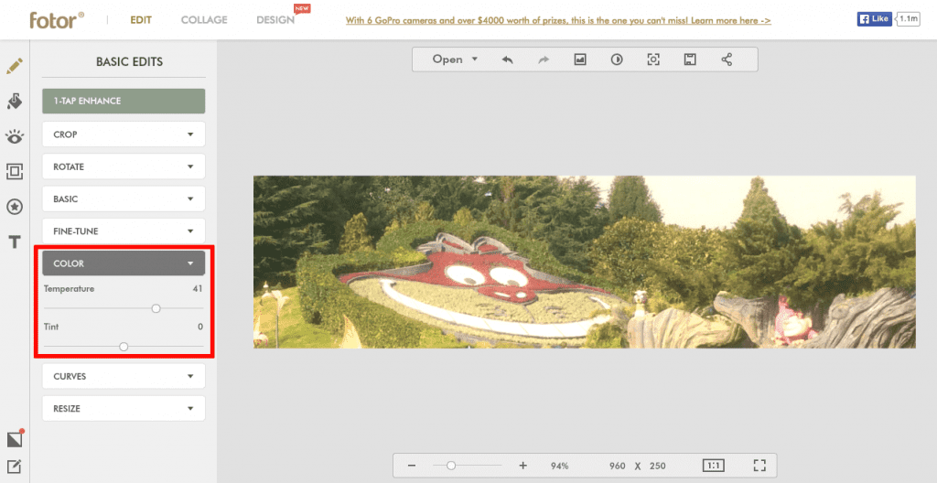
Task: Select the Text tool icon
Action: 15,242
